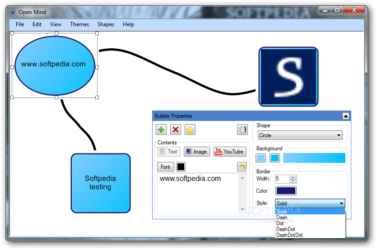
Task: Click the red X delete bubble icon
Action: 176,130
